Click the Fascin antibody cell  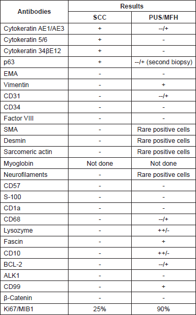click(34, 242)
